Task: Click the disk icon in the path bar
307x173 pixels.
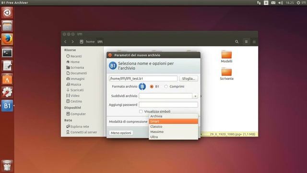Action: click(82, 42)
